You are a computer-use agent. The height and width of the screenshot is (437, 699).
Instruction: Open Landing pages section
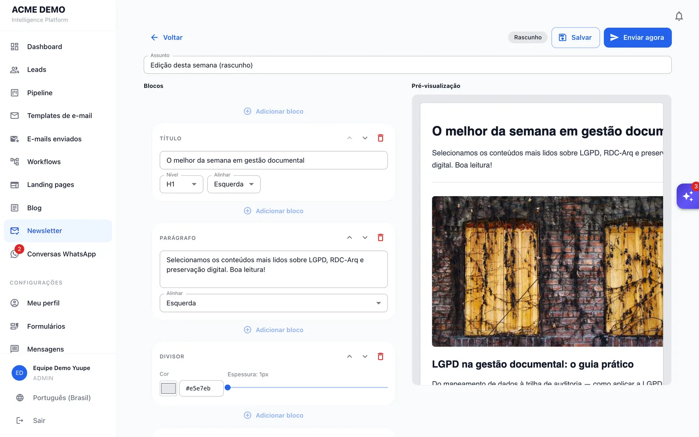[58, 185]
